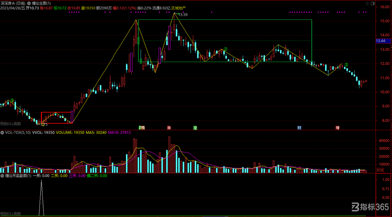The width and height of the screenshot is (392, 217).
Task: Click the 额2090万 turnover readout
Action: 104,8
